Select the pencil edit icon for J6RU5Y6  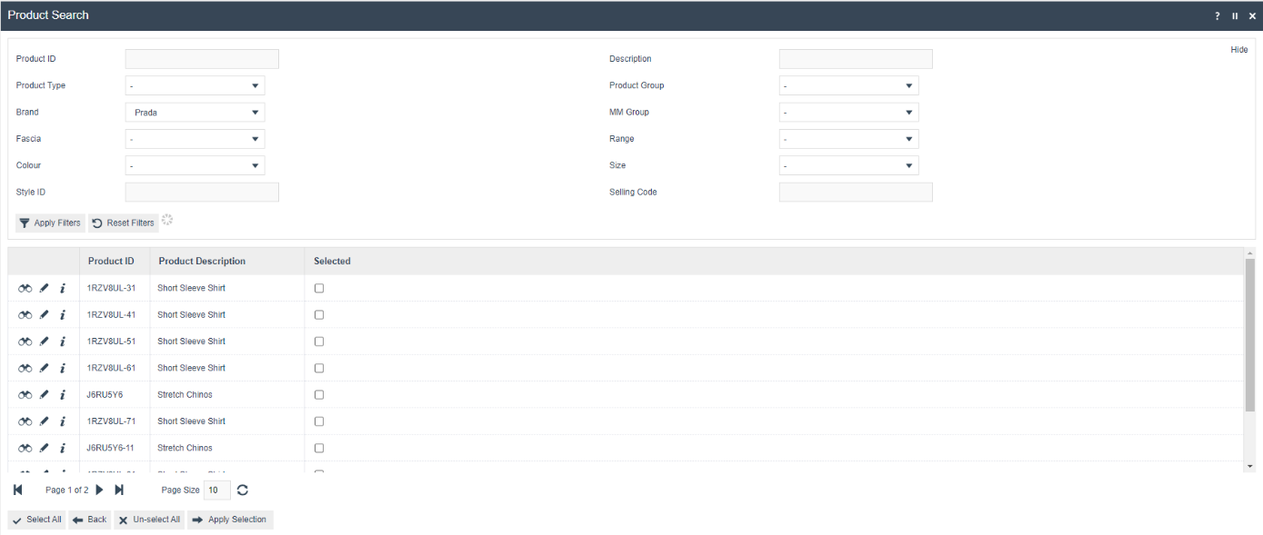[x=43, y=394]
